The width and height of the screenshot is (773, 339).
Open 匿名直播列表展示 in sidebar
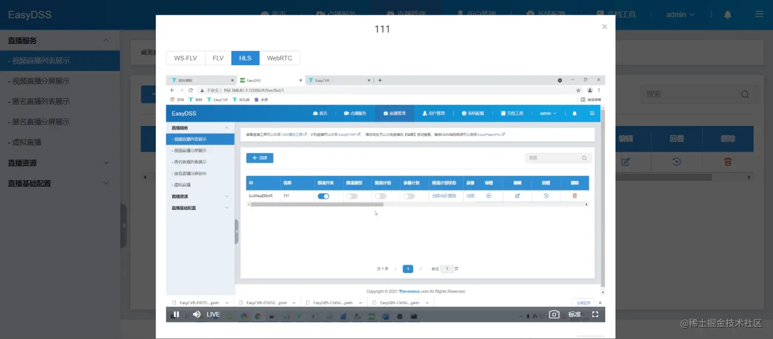pos(60,102)
